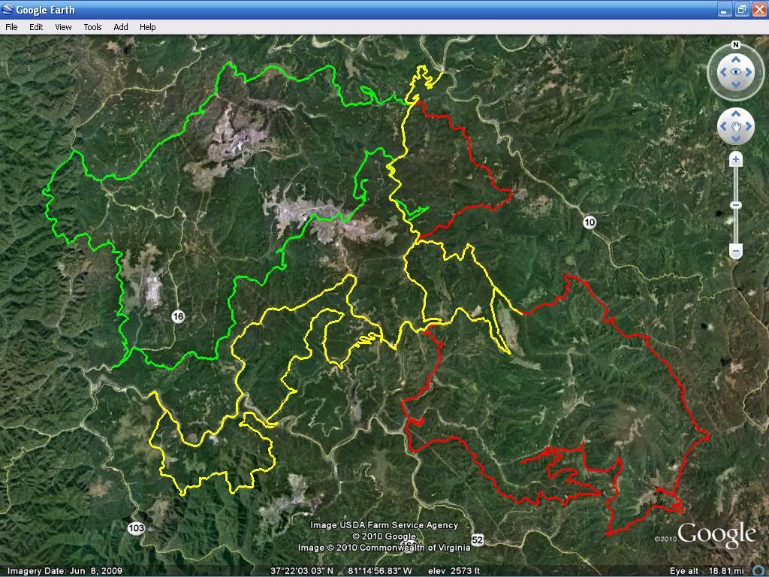
Task: Open the Tools menu
Action: (x=92, y=27)
